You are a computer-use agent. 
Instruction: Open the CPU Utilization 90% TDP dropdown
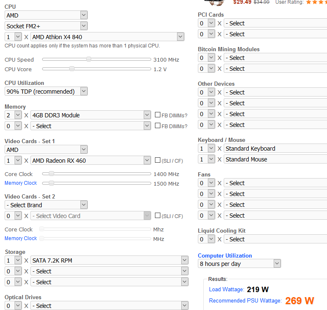coord(46,92)
